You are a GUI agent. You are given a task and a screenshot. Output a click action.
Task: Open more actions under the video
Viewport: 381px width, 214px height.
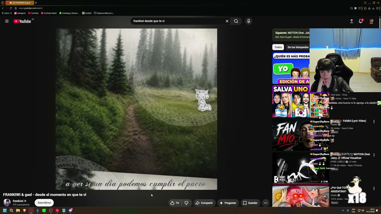tap(266, 203)
